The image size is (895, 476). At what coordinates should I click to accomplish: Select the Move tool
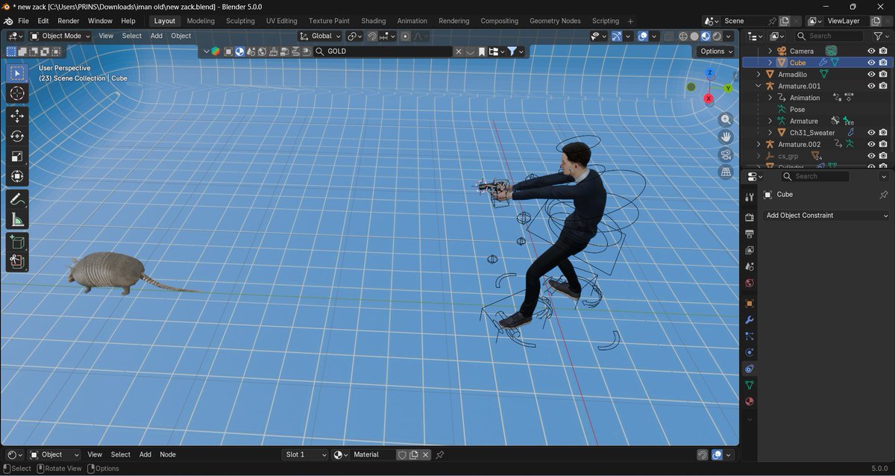pos(18,116)
